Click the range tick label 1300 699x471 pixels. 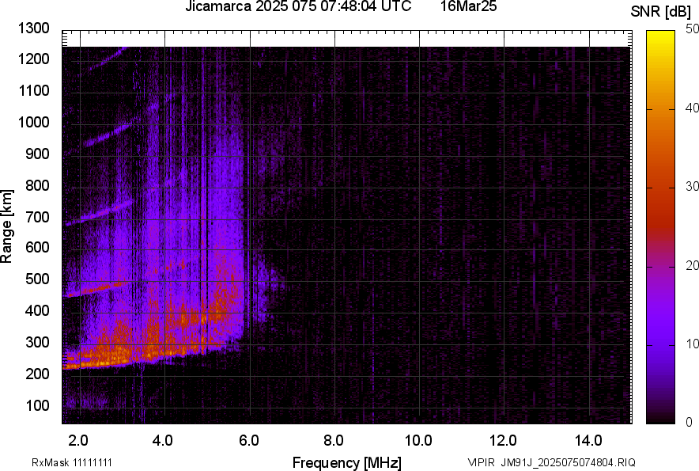(x=33, y=28)
